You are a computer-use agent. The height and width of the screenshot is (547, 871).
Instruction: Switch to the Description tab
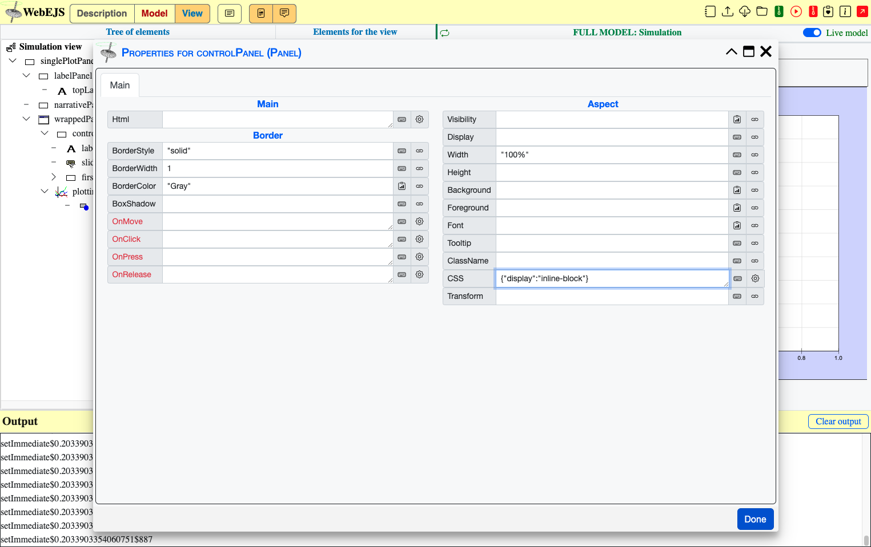point(102,13)
